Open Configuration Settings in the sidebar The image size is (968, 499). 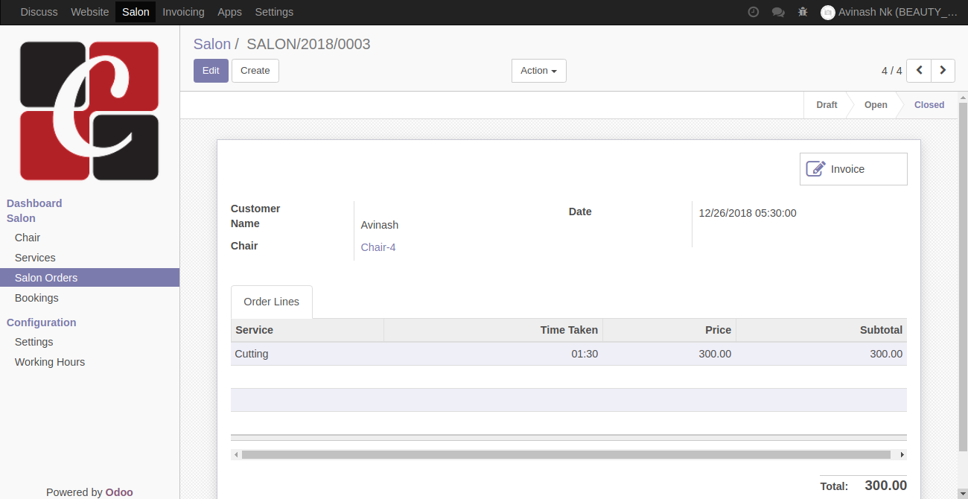[89, 342]
